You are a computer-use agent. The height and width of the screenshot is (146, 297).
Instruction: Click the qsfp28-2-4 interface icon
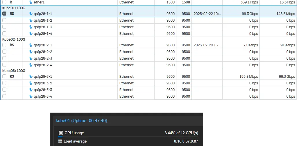pyautogui.click(x=31, y=65)
